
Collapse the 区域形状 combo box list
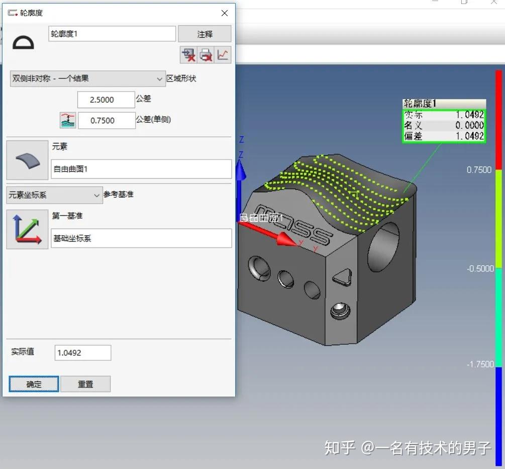point(159,79)
